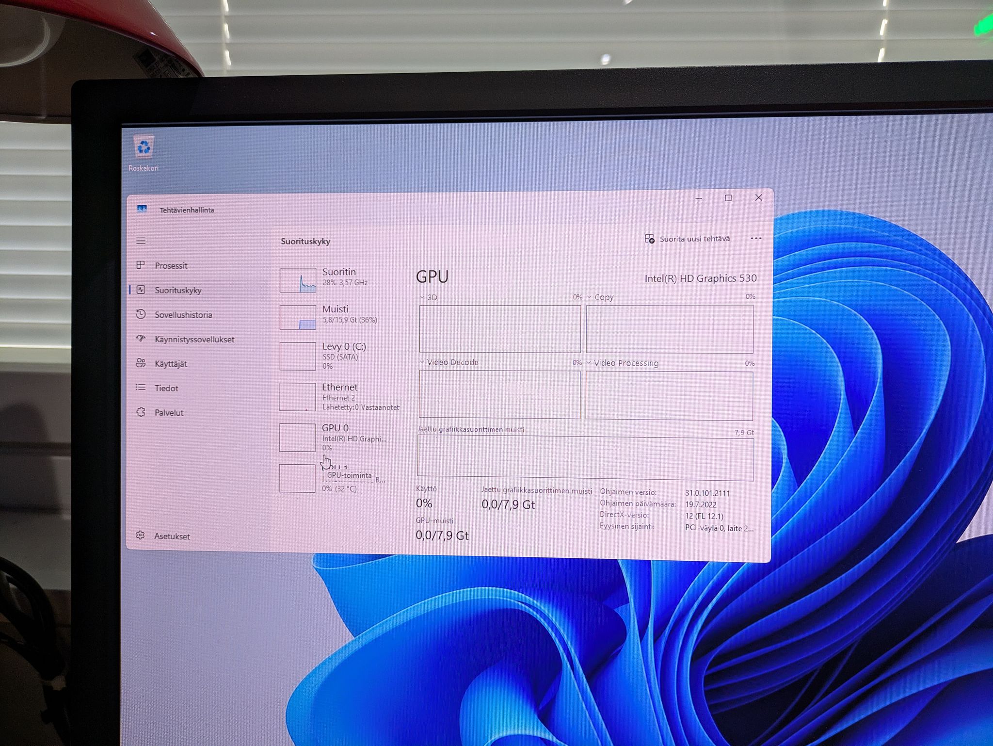Click the Copy usage graph
Viewport: 993px width, 746px height.
tap(670, 329)
